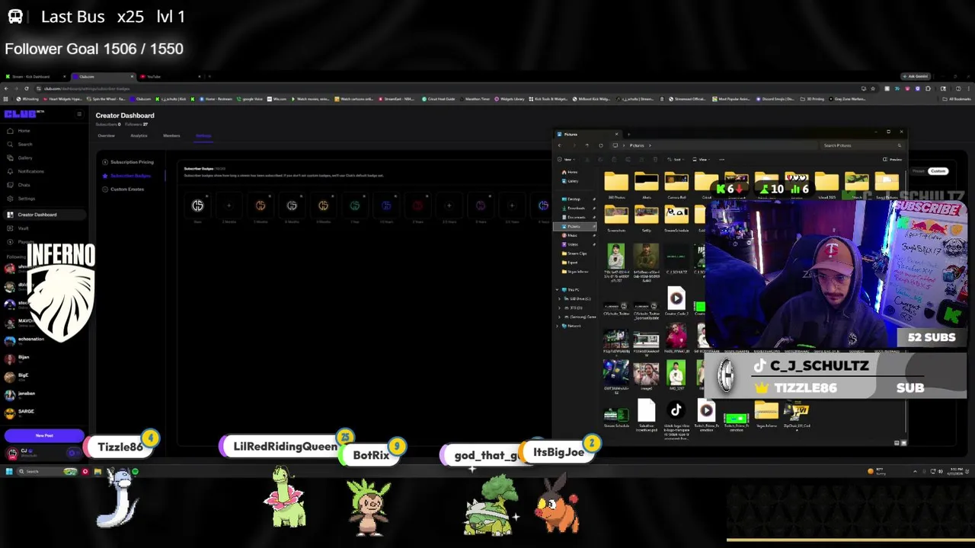The height and width of the screenshot is (548, 975).
Task: Click the browser reload button
Action: [x=27, y=88]
